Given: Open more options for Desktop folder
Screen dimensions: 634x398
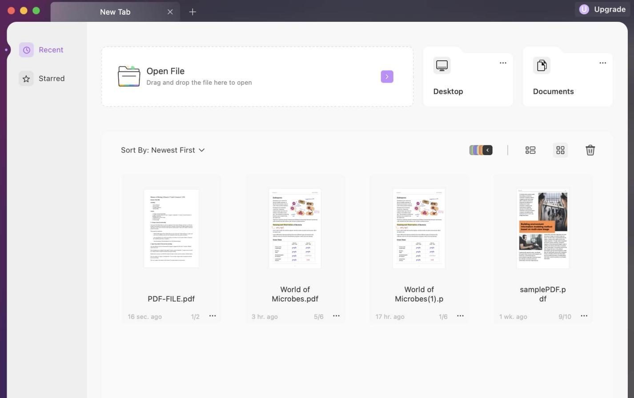Looking at the screenshot, I should click(503, 63).
